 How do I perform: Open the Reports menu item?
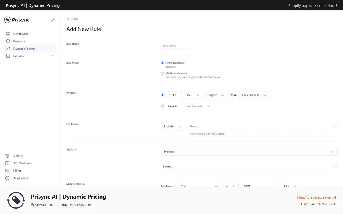pos(30,56)
